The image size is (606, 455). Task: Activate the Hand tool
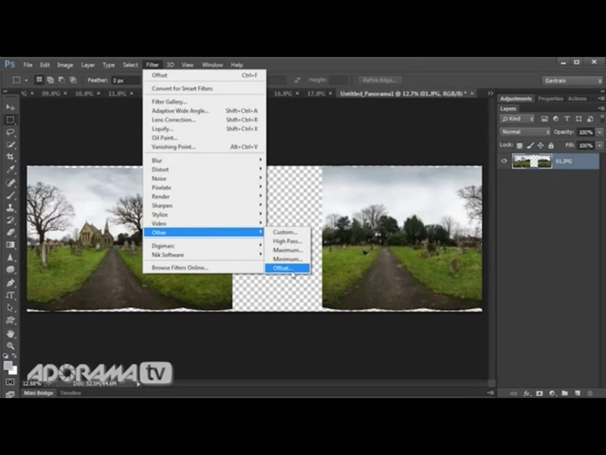click(x=11, y=334)
